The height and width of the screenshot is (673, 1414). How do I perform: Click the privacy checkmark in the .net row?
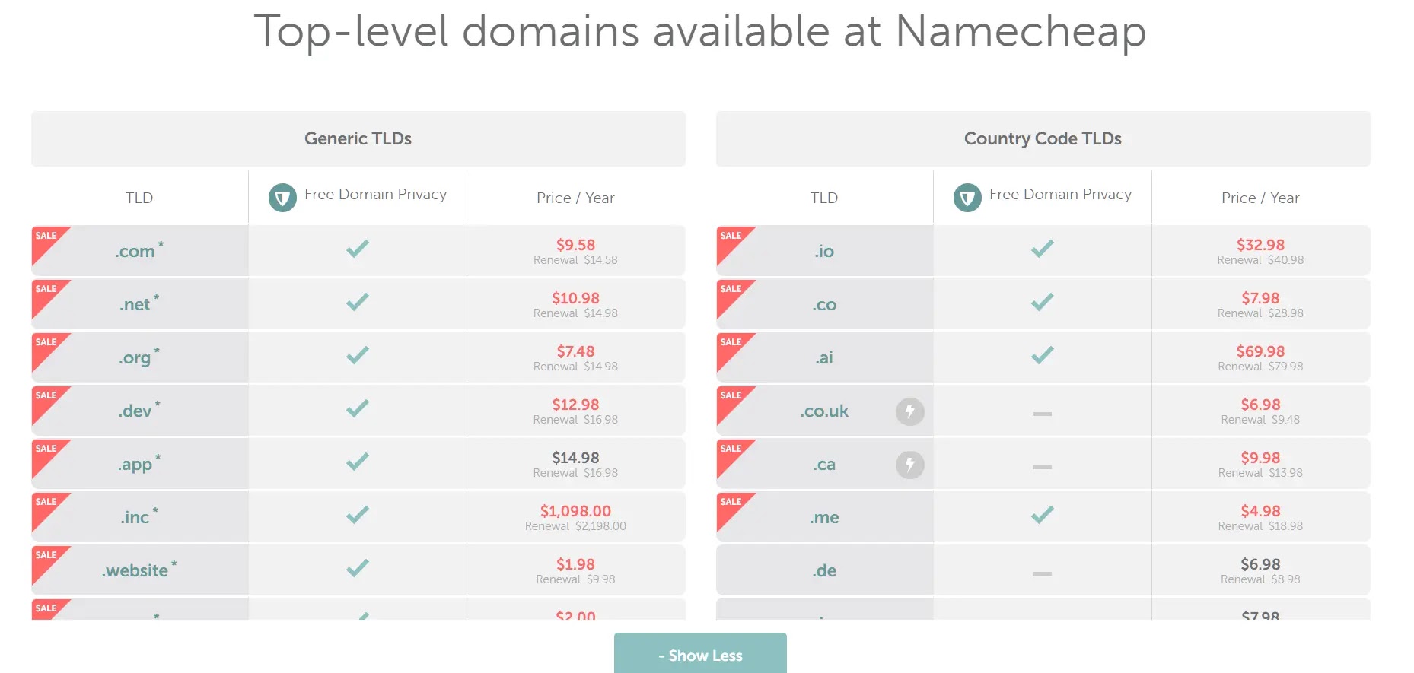pos(358,302)
